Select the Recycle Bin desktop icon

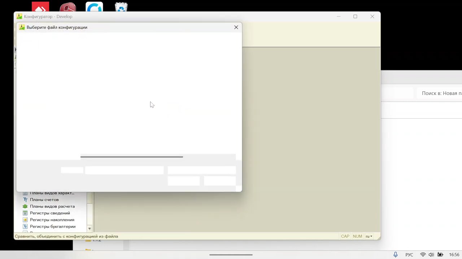[121, 7]
